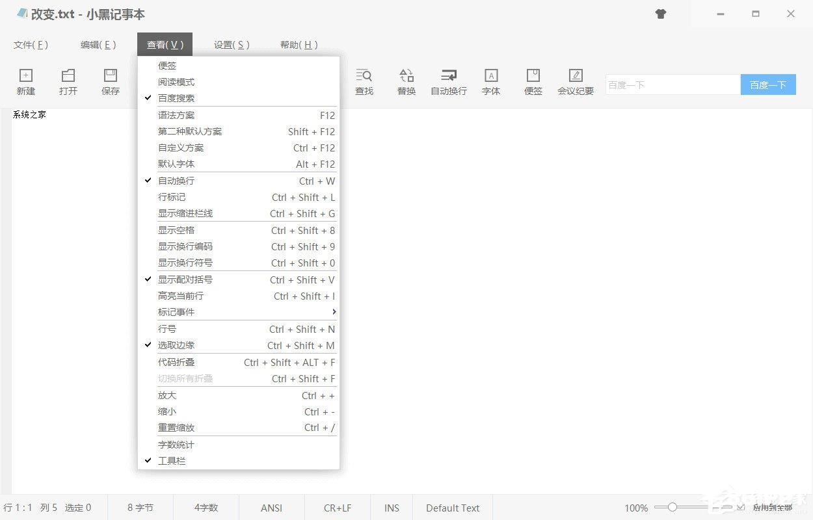Viewport: 813px width, 520px height.
Task: Toggle 显示缩进栏线 menu item
Action: [239, 213]
